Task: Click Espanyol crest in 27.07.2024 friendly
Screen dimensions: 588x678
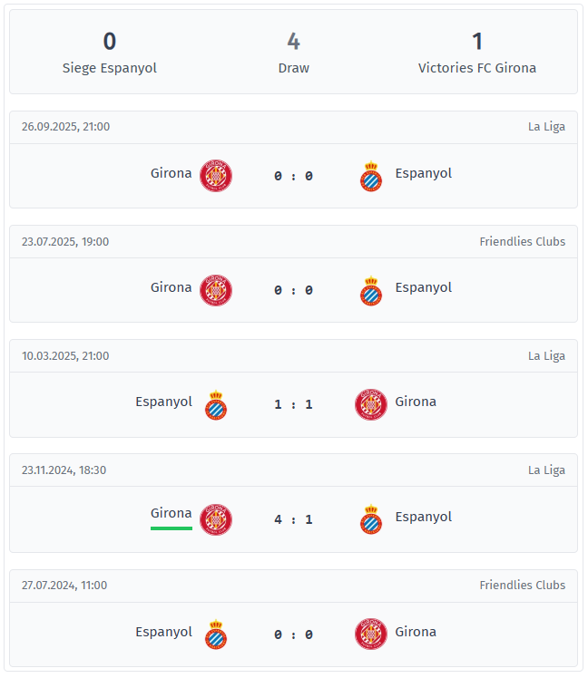Action: 216,634
